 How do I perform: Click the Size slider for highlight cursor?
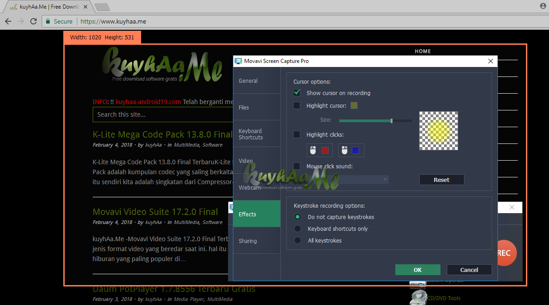coord(375,121)
